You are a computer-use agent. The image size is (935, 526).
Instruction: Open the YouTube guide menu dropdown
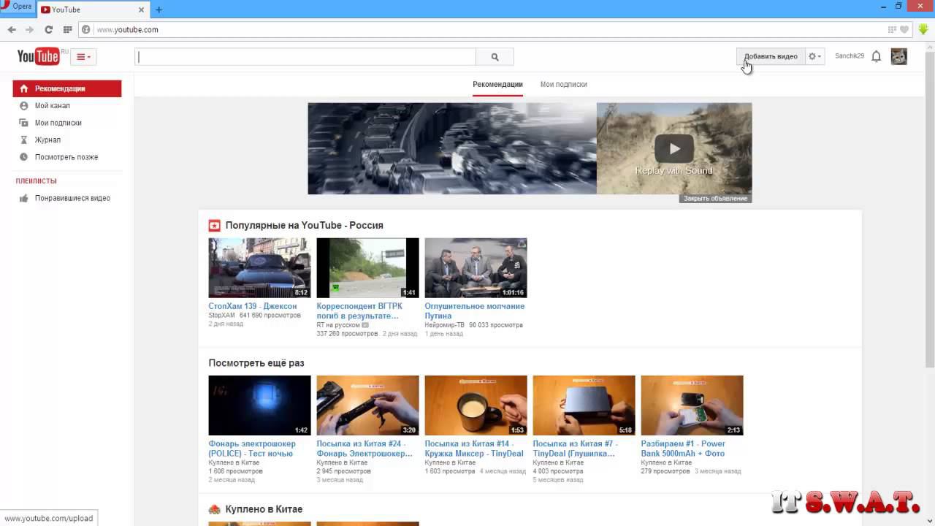(x=83, y=57)
